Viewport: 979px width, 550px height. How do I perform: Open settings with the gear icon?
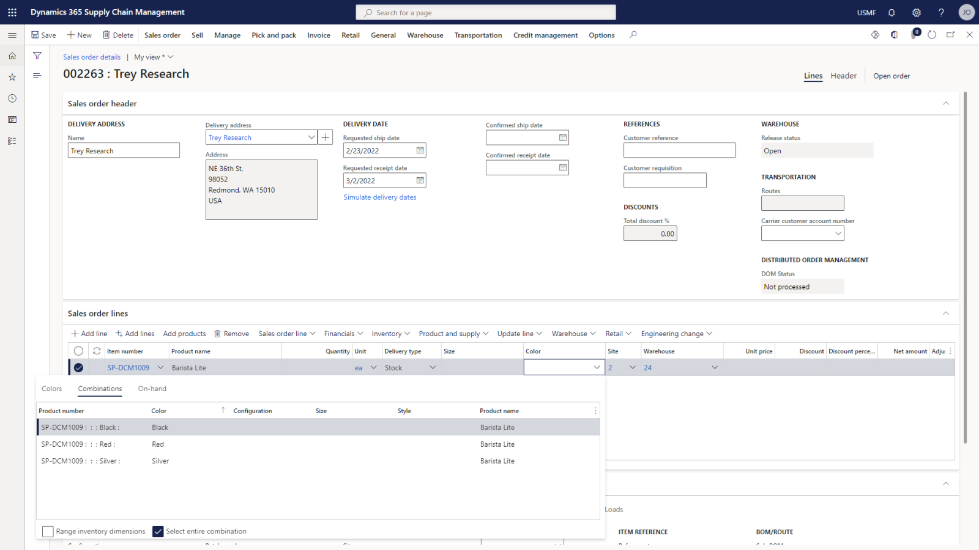[x=916, y=12]
